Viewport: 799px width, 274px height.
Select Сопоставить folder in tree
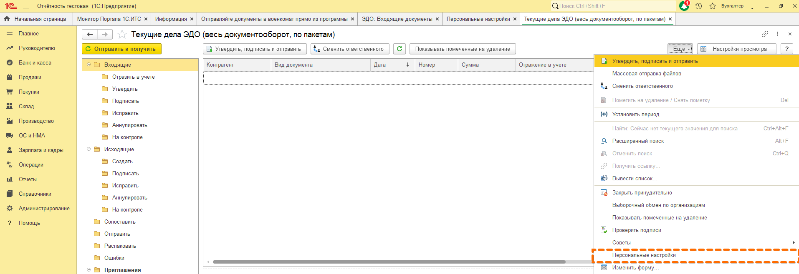[120, 222]
